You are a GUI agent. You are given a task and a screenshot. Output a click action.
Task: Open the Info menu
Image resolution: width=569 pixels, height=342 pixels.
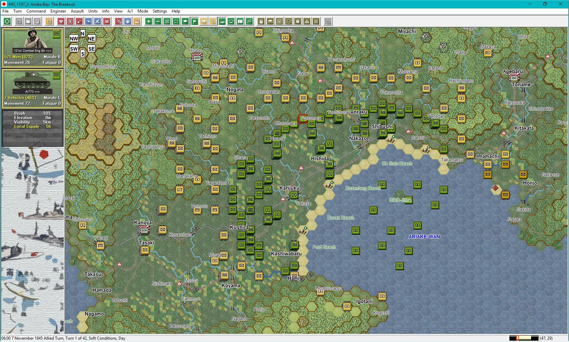[x=106, y=11]
